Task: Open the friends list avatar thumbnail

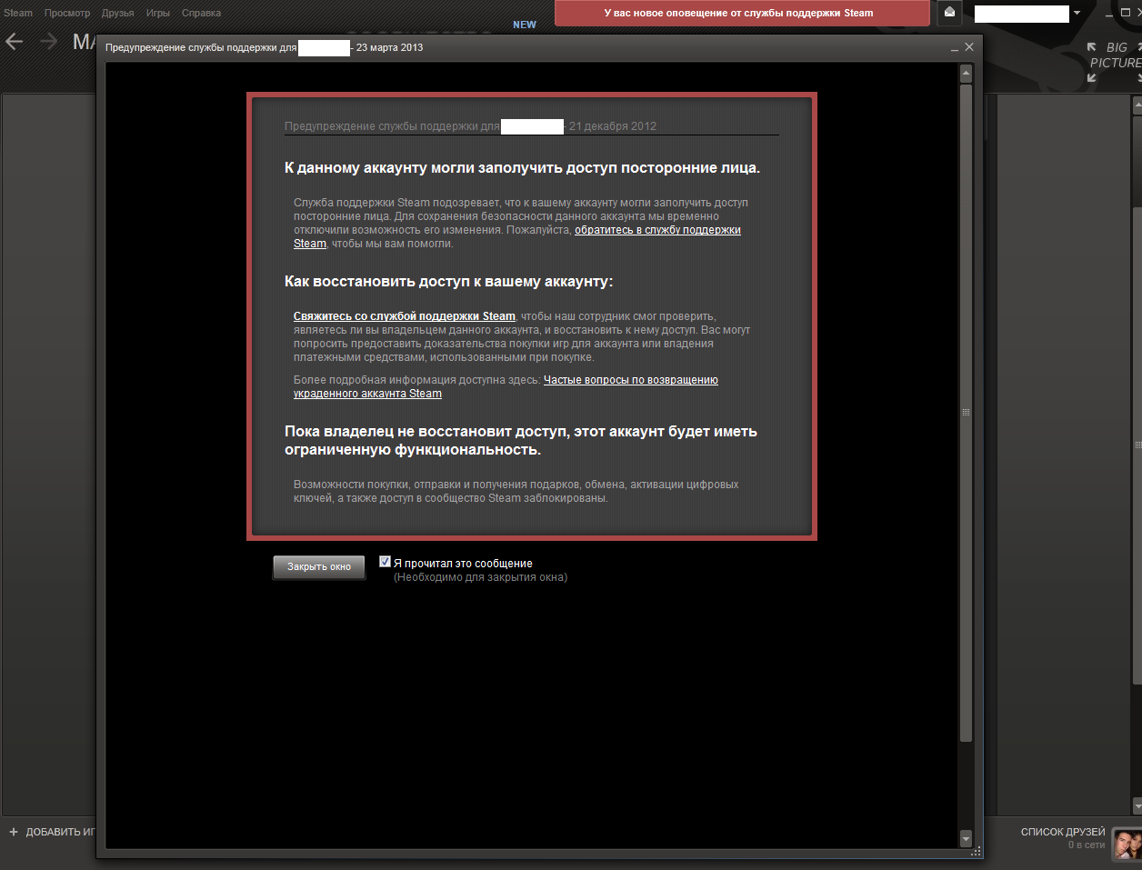Action: click(x=1126, y=845)
